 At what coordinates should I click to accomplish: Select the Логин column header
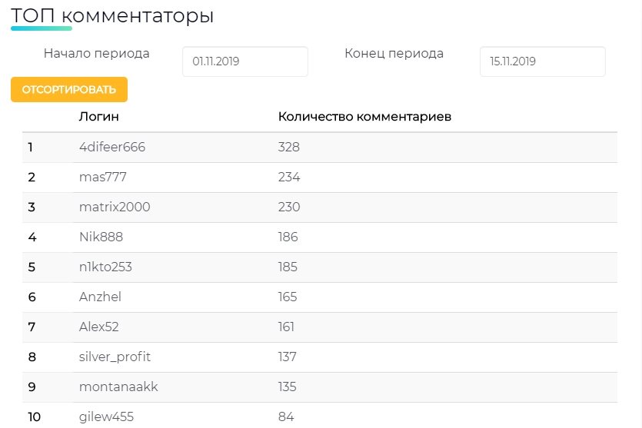98,117
